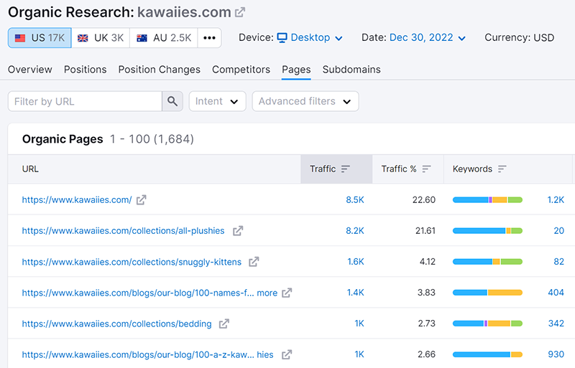The image size is (575, 368).
Task: Open the https://www.kawaiies.com/ link
Action: point(77,200)
